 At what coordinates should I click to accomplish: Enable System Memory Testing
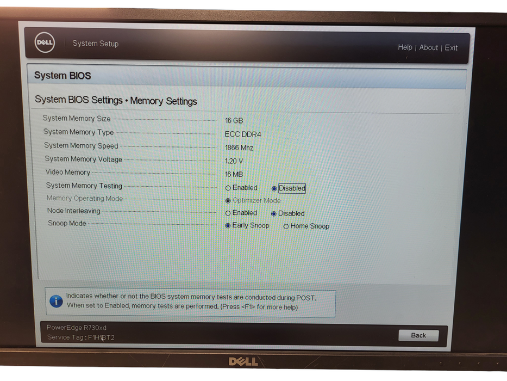pos(228,188)
